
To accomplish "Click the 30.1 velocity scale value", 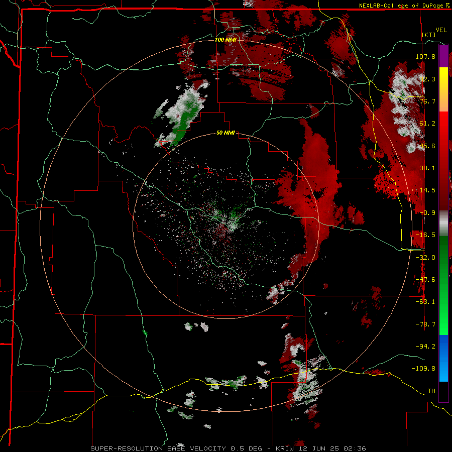I will [427, 168].
